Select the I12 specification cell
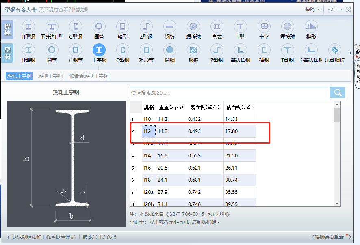 tap(149, 131)
